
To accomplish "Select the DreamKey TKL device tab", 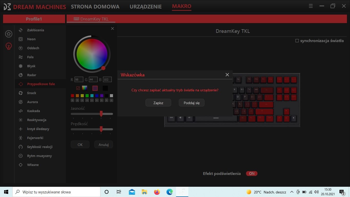I will tap(91, 19).
